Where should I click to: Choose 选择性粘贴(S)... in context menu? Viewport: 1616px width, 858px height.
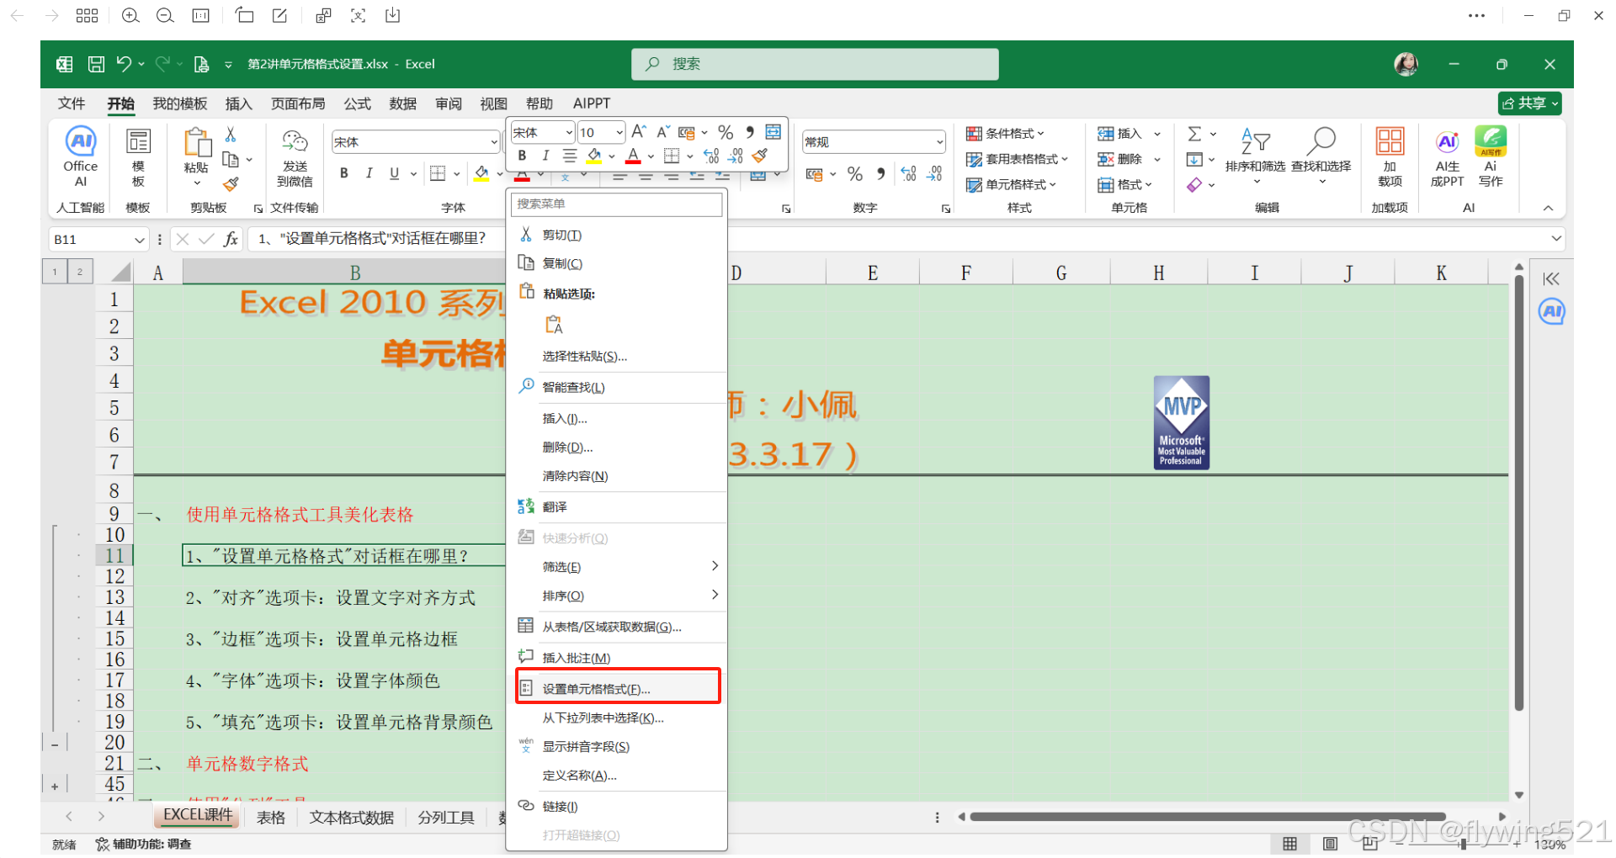pyautogui.click(x=617, y=356)
